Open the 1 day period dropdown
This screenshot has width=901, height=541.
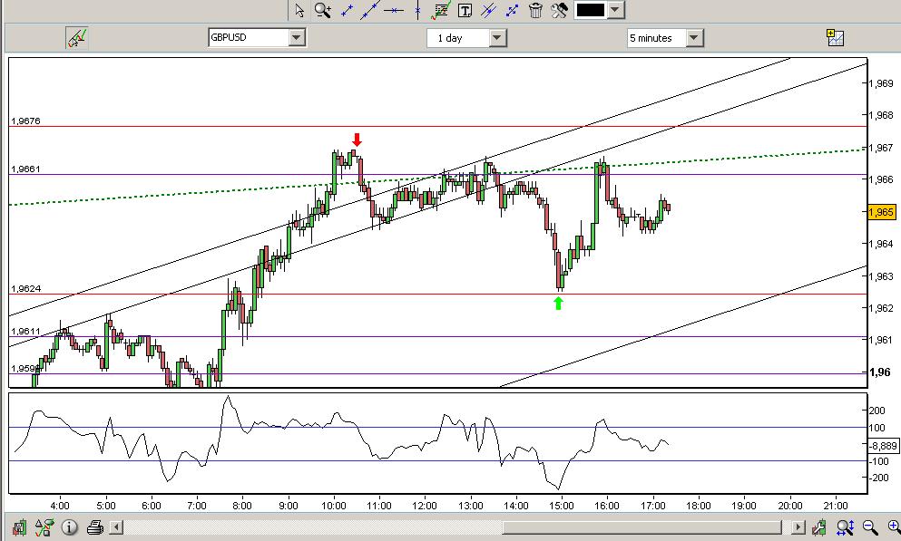coord(497,38)
